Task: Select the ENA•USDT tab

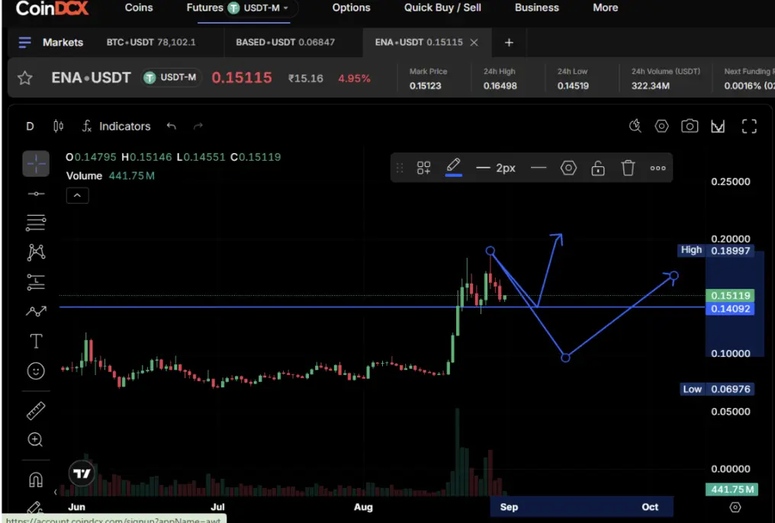Action: click(419, 43)
